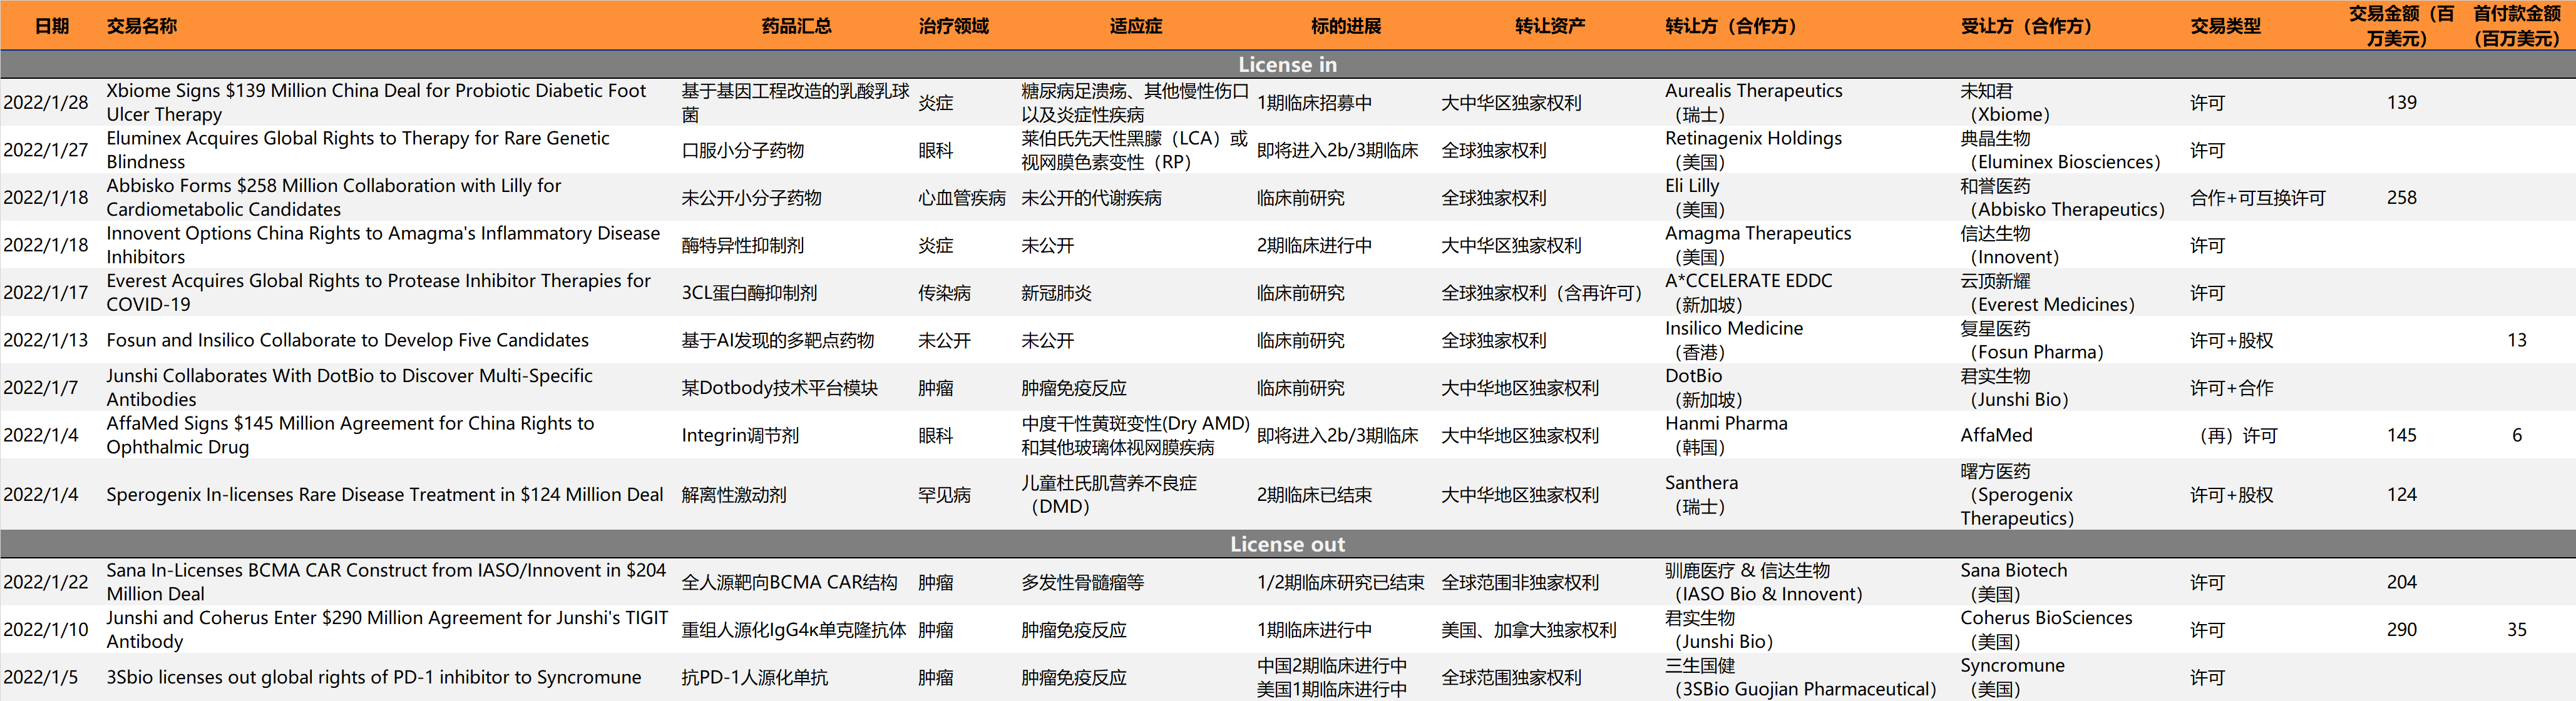Click the 合作+可互换许可 transaction type cell
This screenshot has height=701, width=2576.
tap(2257, 197)
